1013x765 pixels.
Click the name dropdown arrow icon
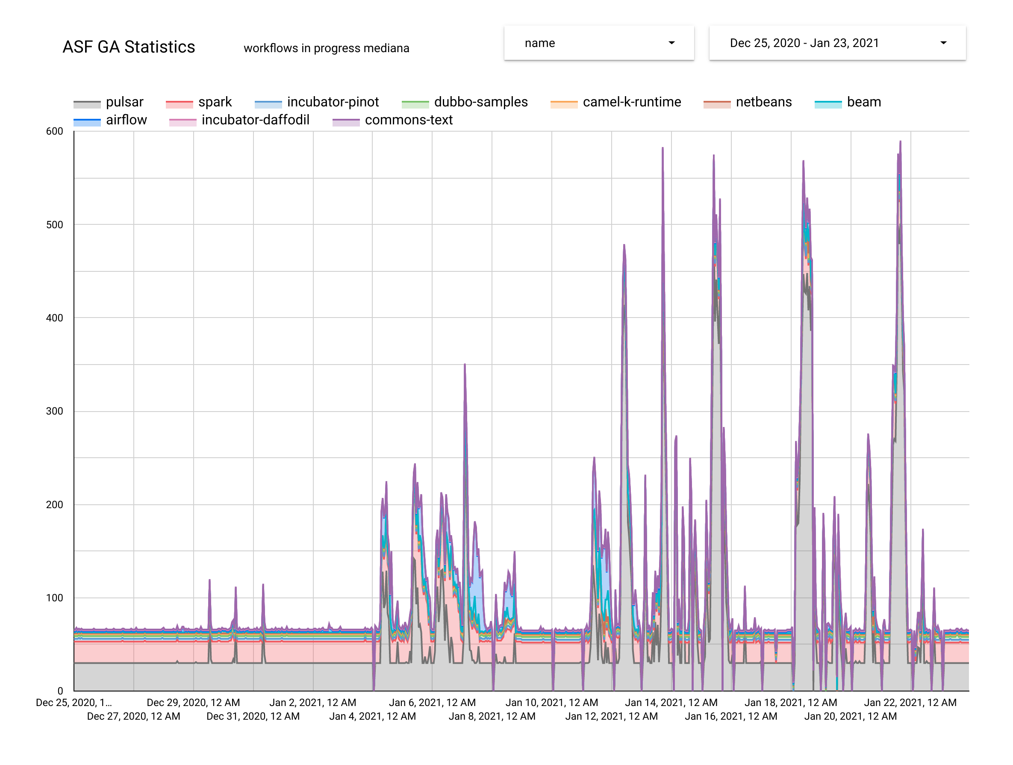pyautogui.click(x=671, y=43)
